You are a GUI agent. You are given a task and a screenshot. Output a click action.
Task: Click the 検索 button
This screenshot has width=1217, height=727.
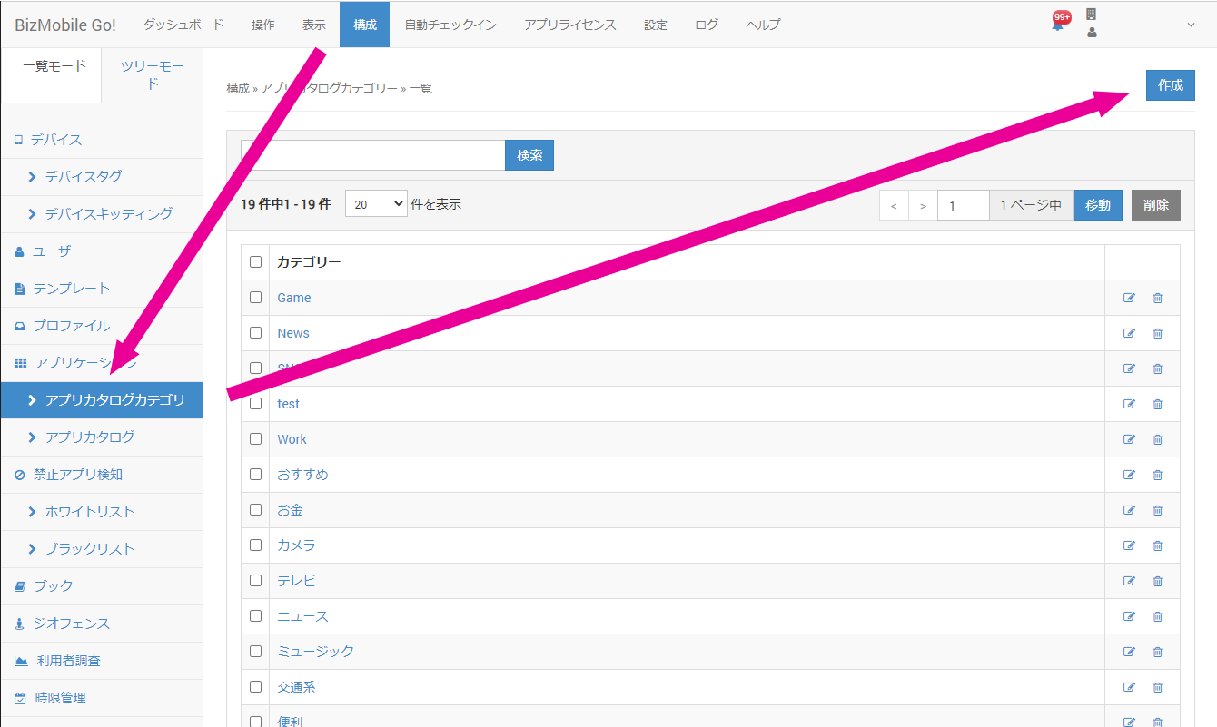[x=529, y=155]
